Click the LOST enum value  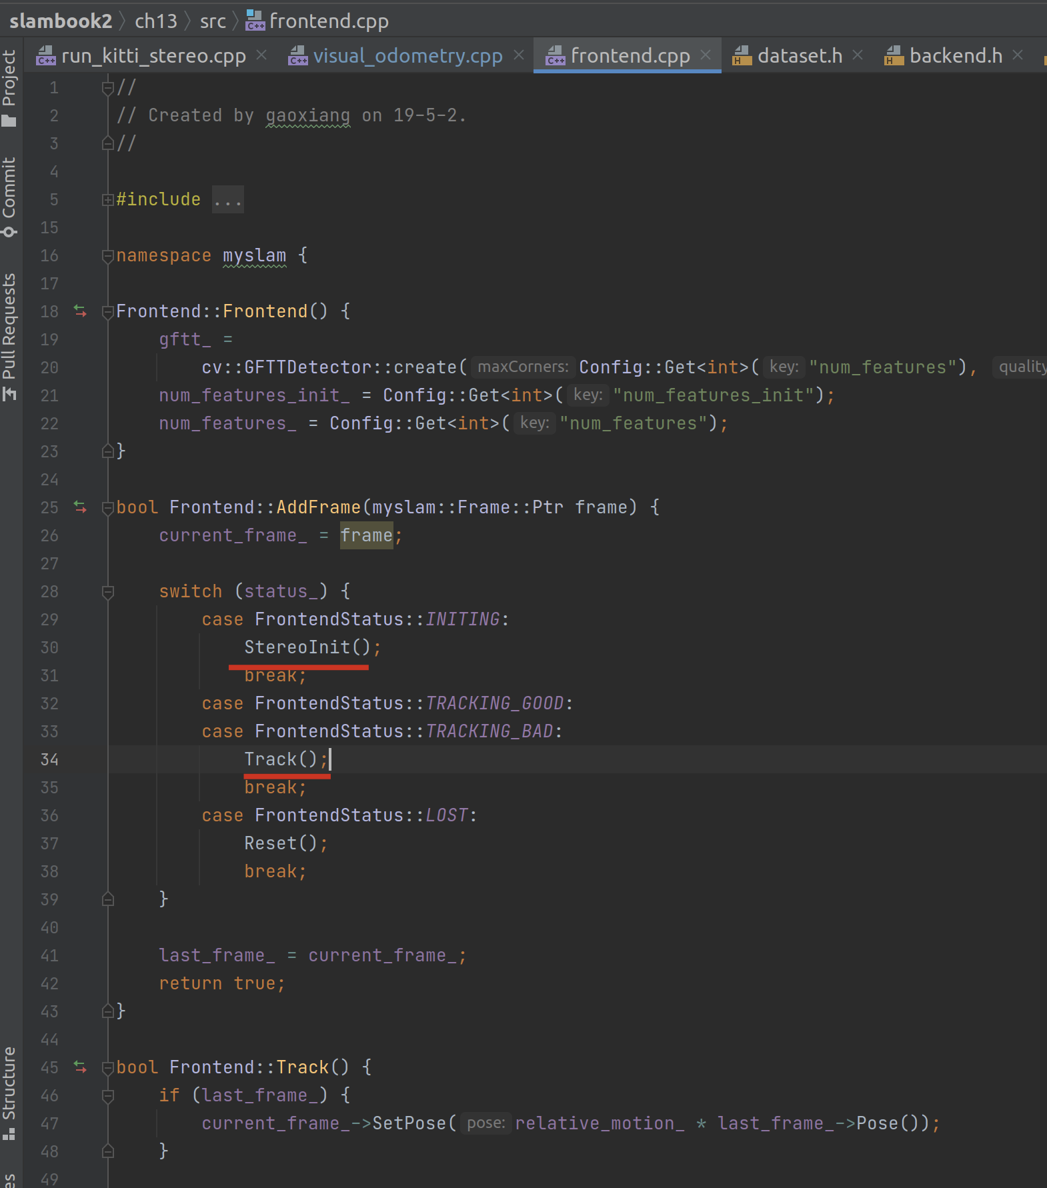click(x=447, y=815)
